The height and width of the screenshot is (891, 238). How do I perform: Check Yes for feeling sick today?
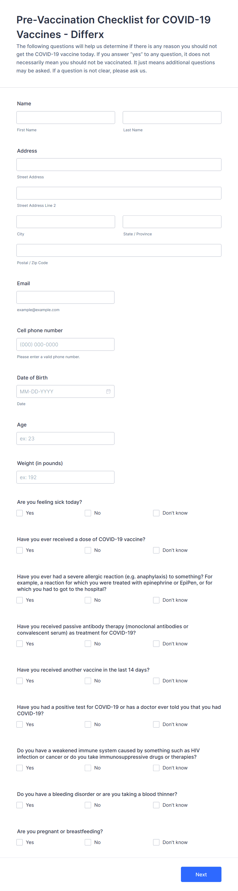click(x=19, y=513)
